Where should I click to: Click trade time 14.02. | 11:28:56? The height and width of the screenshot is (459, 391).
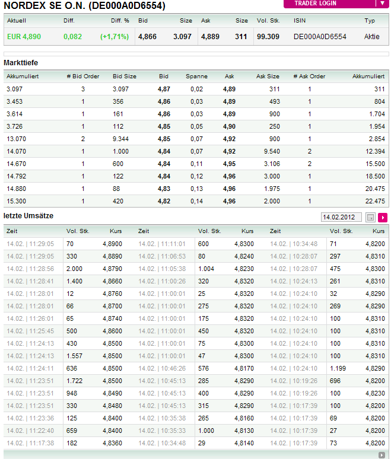30,269
